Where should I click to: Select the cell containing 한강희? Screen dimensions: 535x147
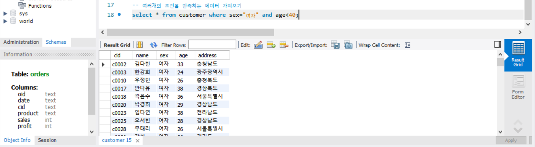coord(145,72)
